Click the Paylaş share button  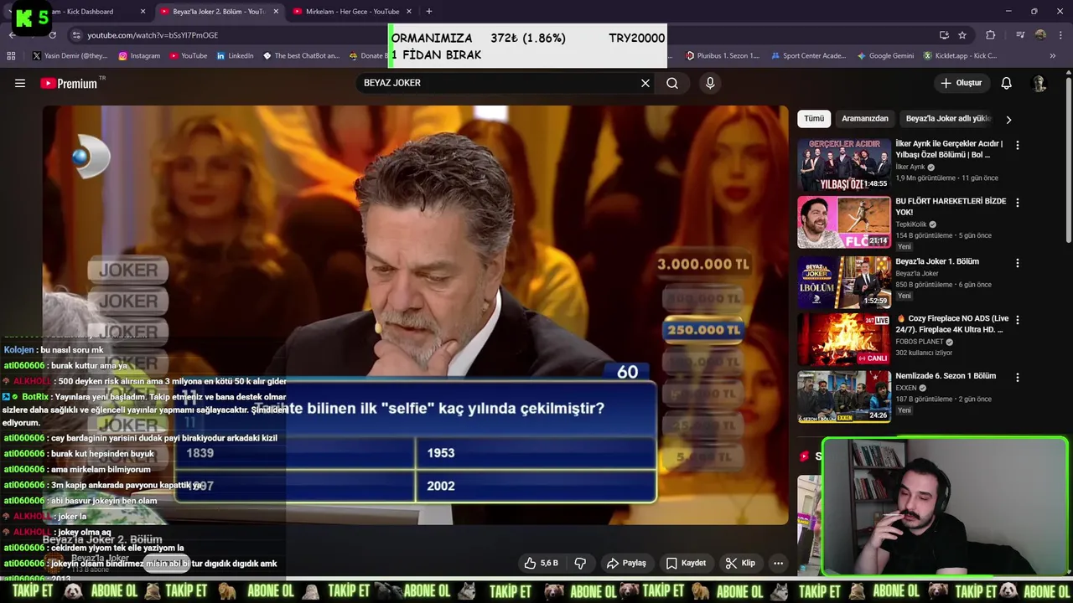[x=626, y=563]
